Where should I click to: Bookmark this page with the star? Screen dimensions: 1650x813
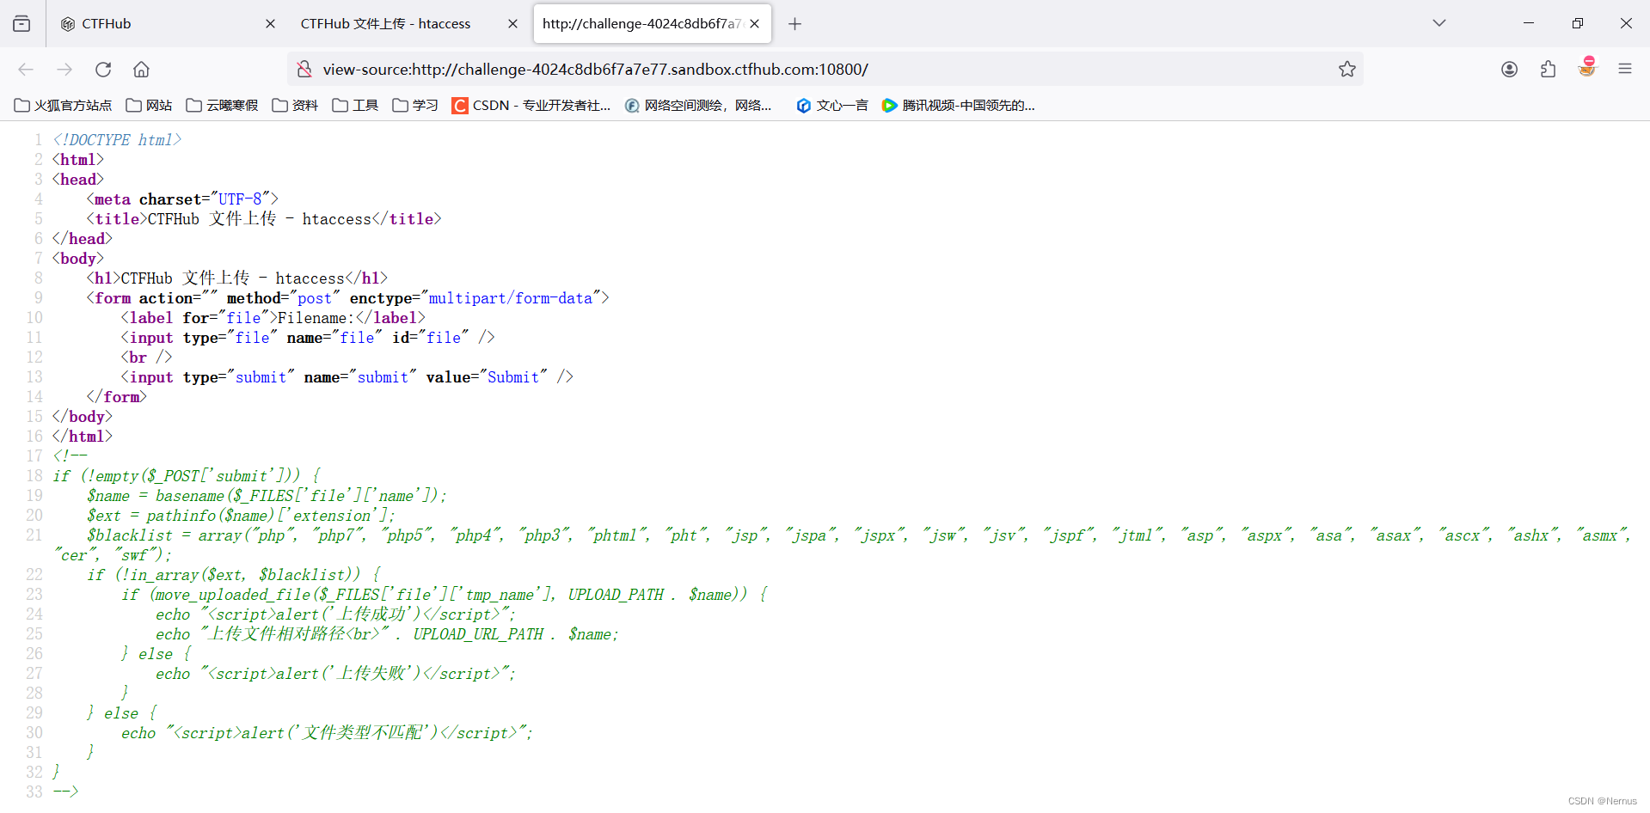click(x=1347, y=69)
